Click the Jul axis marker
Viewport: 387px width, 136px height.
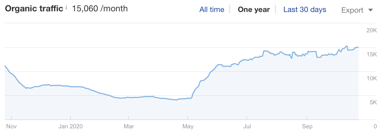[x=247, y=126]
